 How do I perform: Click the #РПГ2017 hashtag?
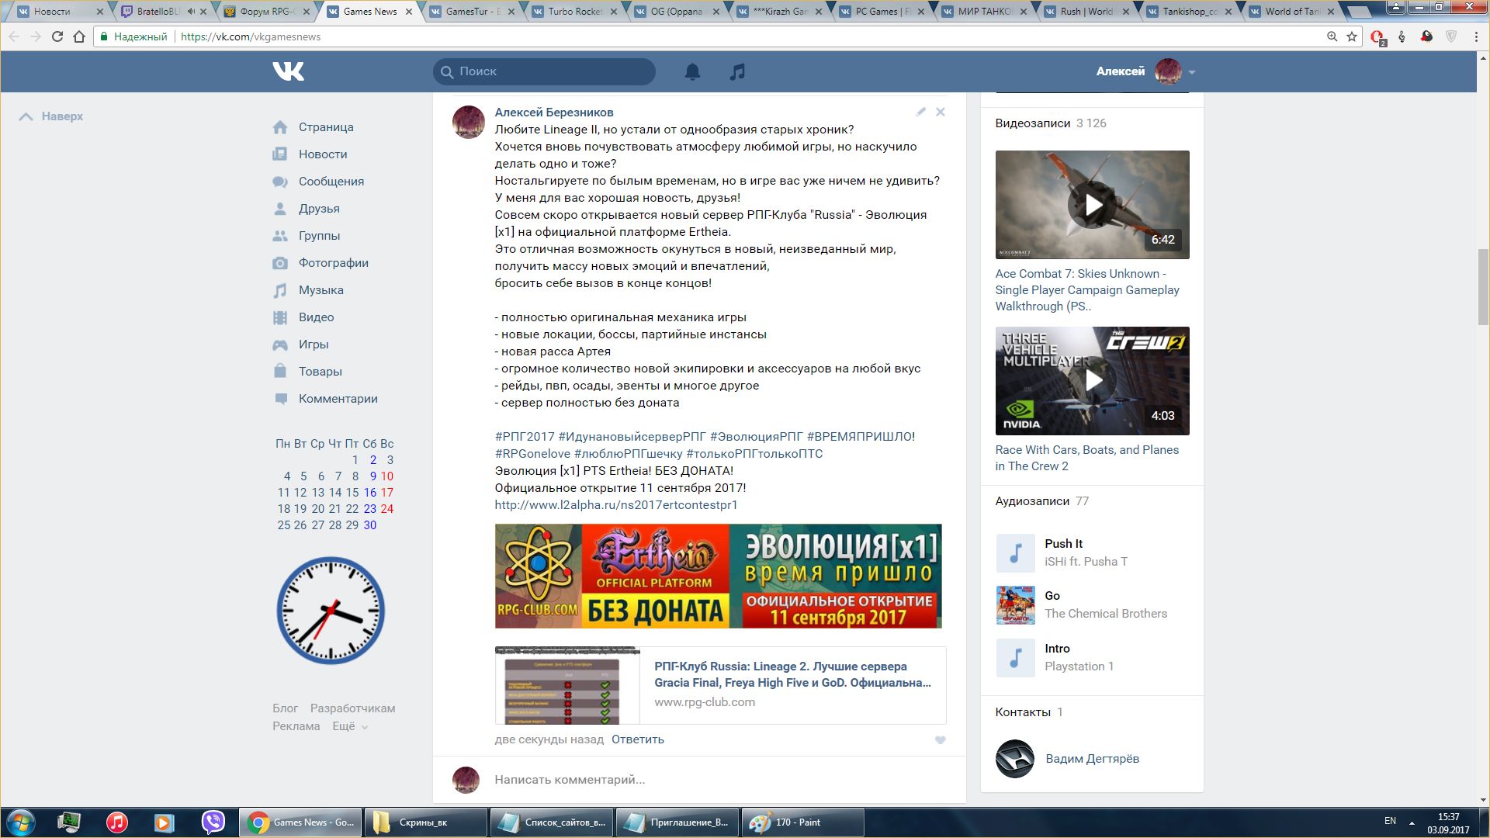[x=525, y=437]
